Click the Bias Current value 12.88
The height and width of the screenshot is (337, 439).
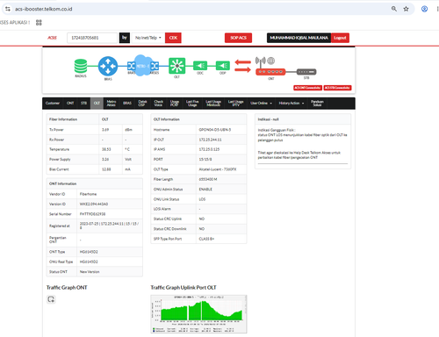(x=106, y=169)
